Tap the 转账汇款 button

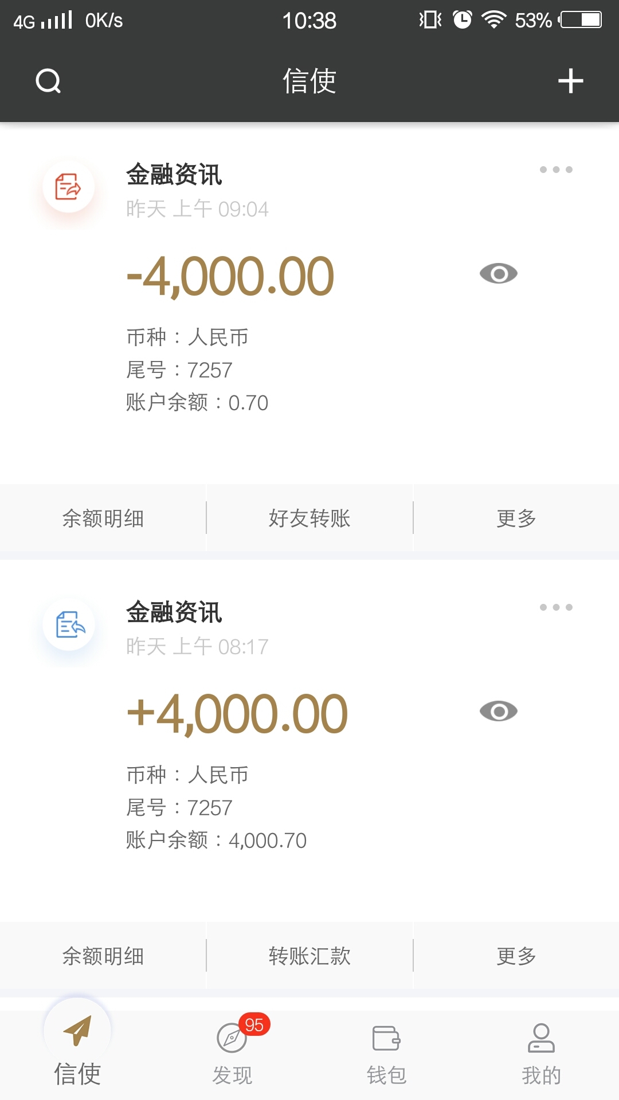click(309, 956)
